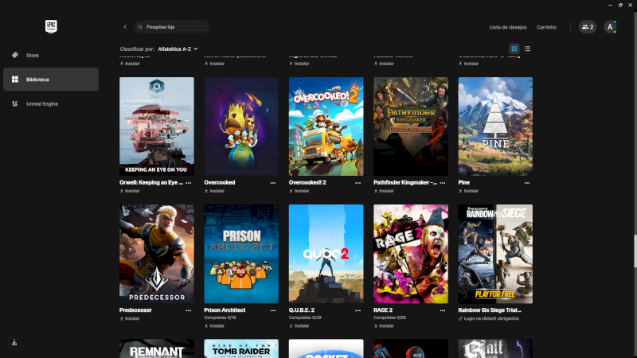
Task: Open Rise of the Tomb Raider cover
Action: [x=241, y=348]
